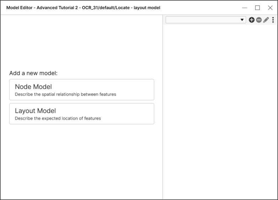278x200 pixels.
Task: Click toolbar space right of the three-dot menu
Action: (x=276, y=20)
